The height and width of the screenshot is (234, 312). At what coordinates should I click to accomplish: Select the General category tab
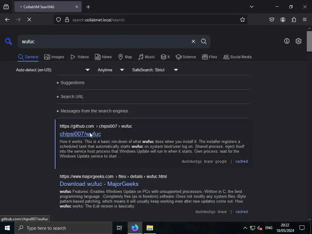[28, 57]
